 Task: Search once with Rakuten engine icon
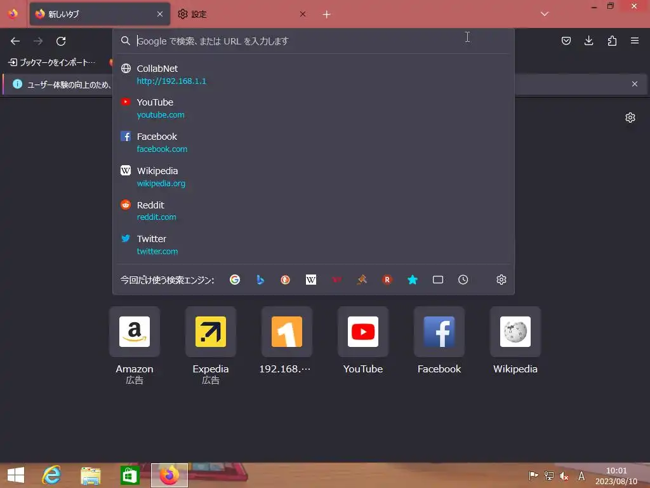(x=387, y=280)
